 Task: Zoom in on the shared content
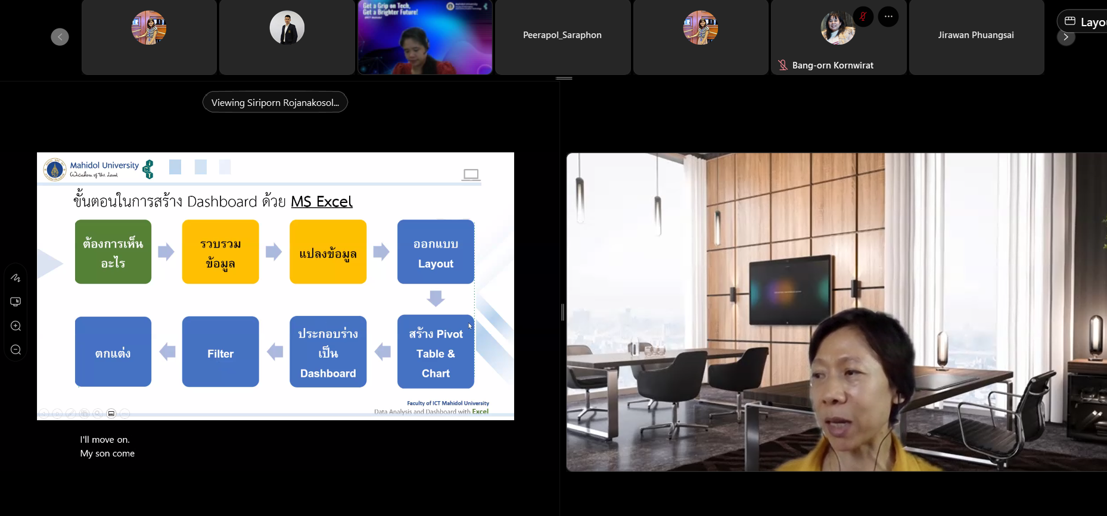click(x=16, y=326)
